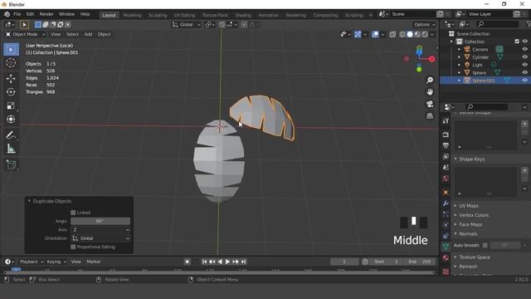Open the Output properties tab icon

(x=446, y=145)
